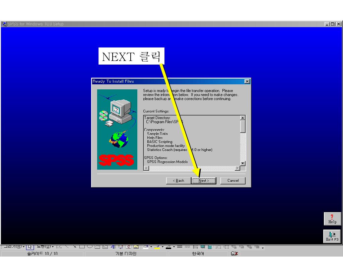Click the "SPSS Options:" line
Image resolution: width=343 pixels, height=257 pixels.
click(156, 158)
